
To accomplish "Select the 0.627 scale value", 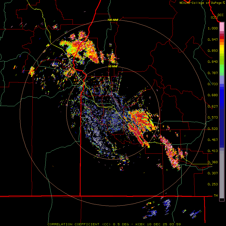I will (x=213, y=106).
